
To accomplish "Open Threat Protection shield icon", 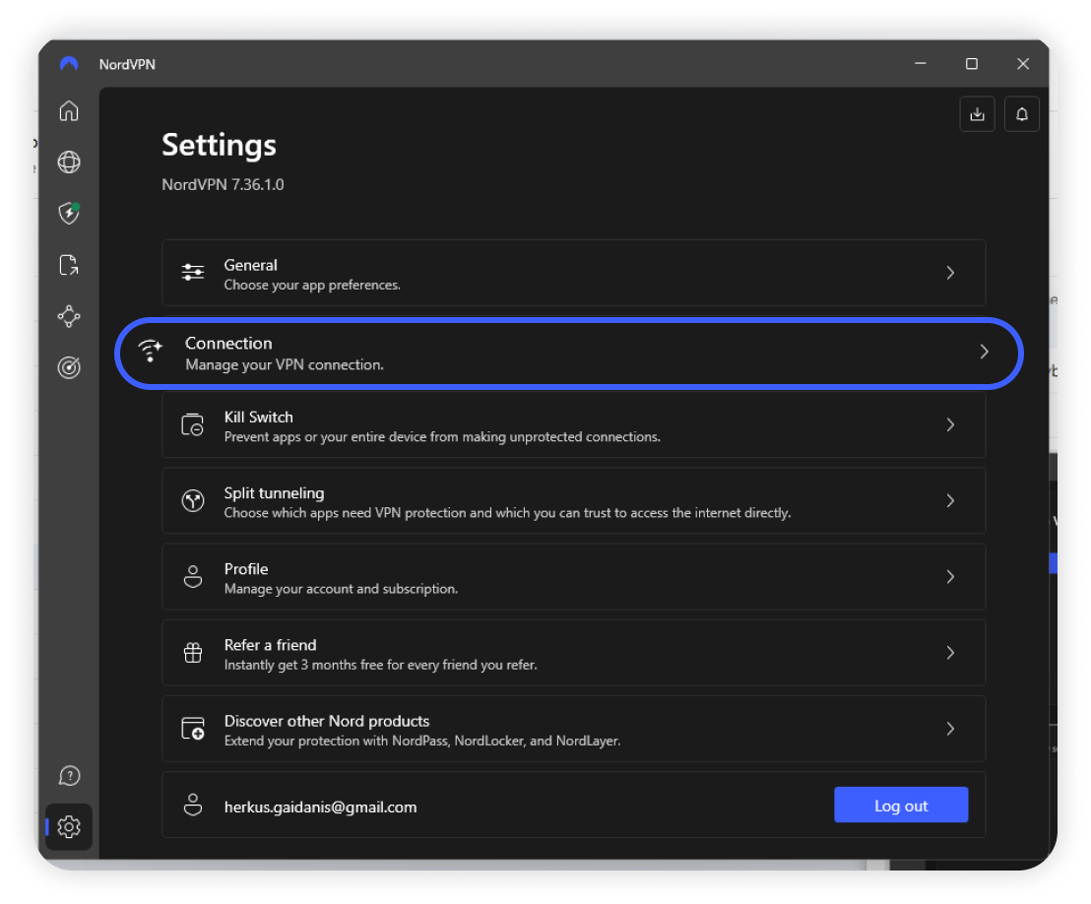I will 69,213.
